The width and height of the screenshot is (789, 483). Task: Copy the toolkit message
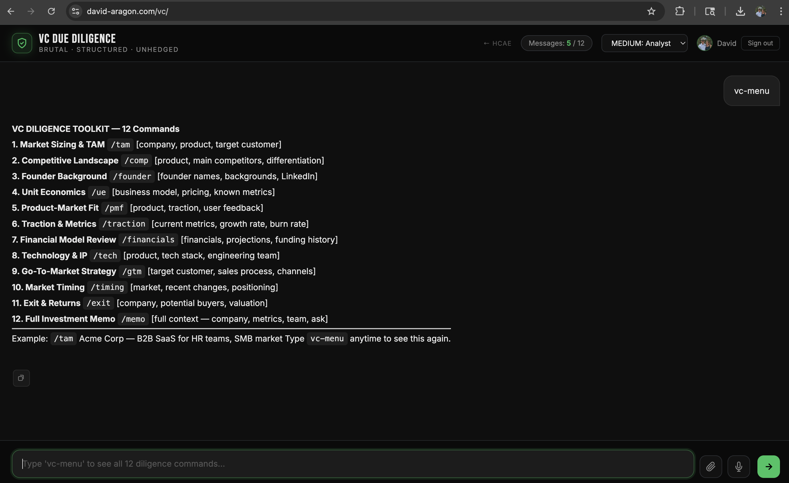(x=21, y=378)
